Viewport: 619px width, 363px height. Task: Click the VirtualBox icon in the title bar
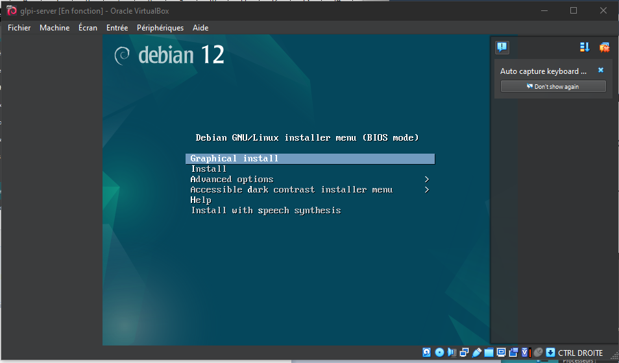12,10
